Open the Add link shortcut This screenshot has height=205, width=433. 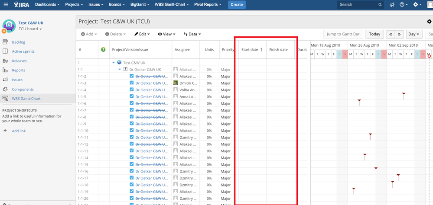[x=19, y=131]
